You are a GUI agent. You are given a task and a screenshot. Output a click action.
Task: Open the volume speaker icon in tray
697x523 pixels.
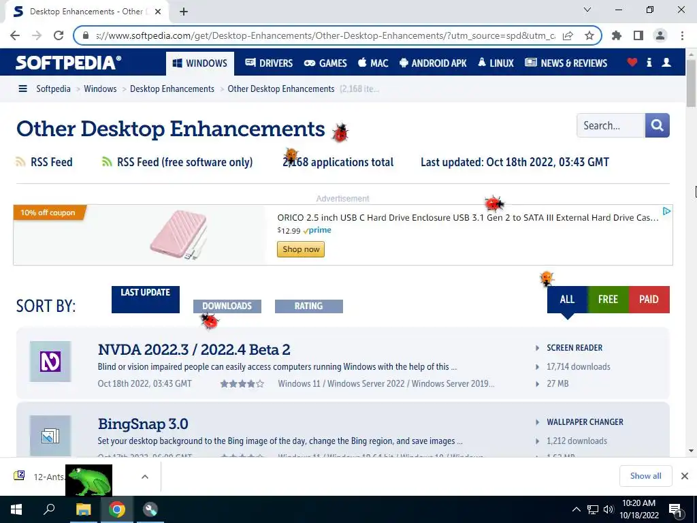[x=609, y=509]
